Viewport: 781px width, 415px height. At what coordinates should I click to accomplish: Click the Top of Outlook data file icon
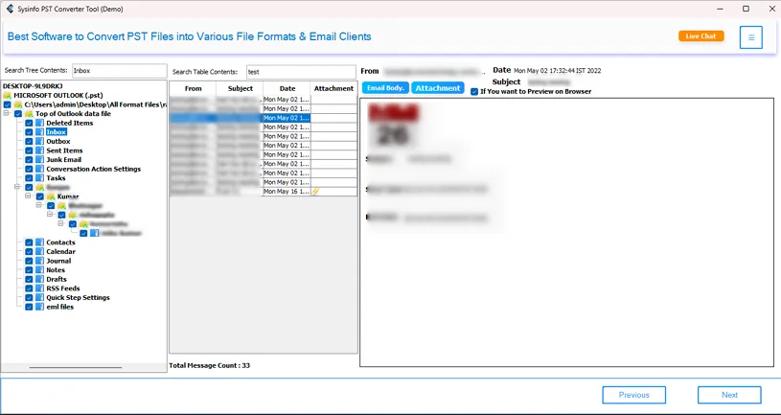tap(29, 114)
